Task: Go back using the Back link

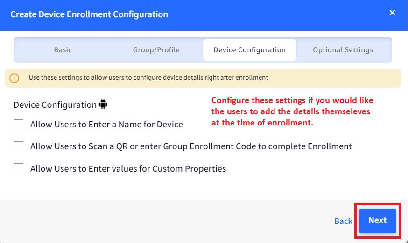Action: coord(343,221)
